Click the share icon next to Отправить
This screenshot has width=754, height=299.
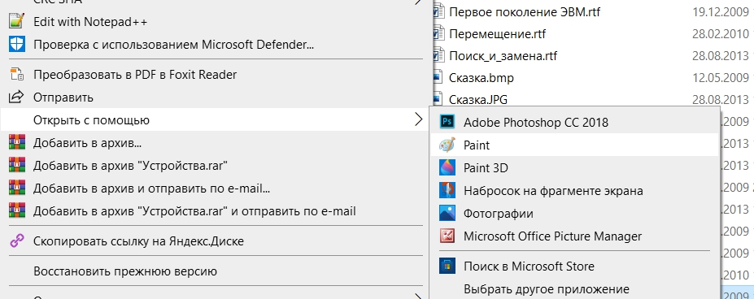[x=16, y=97]
